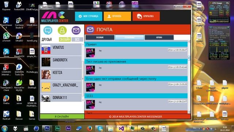Screen dimensions: 234x132
Task: Open MorphVOX Pro desktop icon
Action: point(19,54)
